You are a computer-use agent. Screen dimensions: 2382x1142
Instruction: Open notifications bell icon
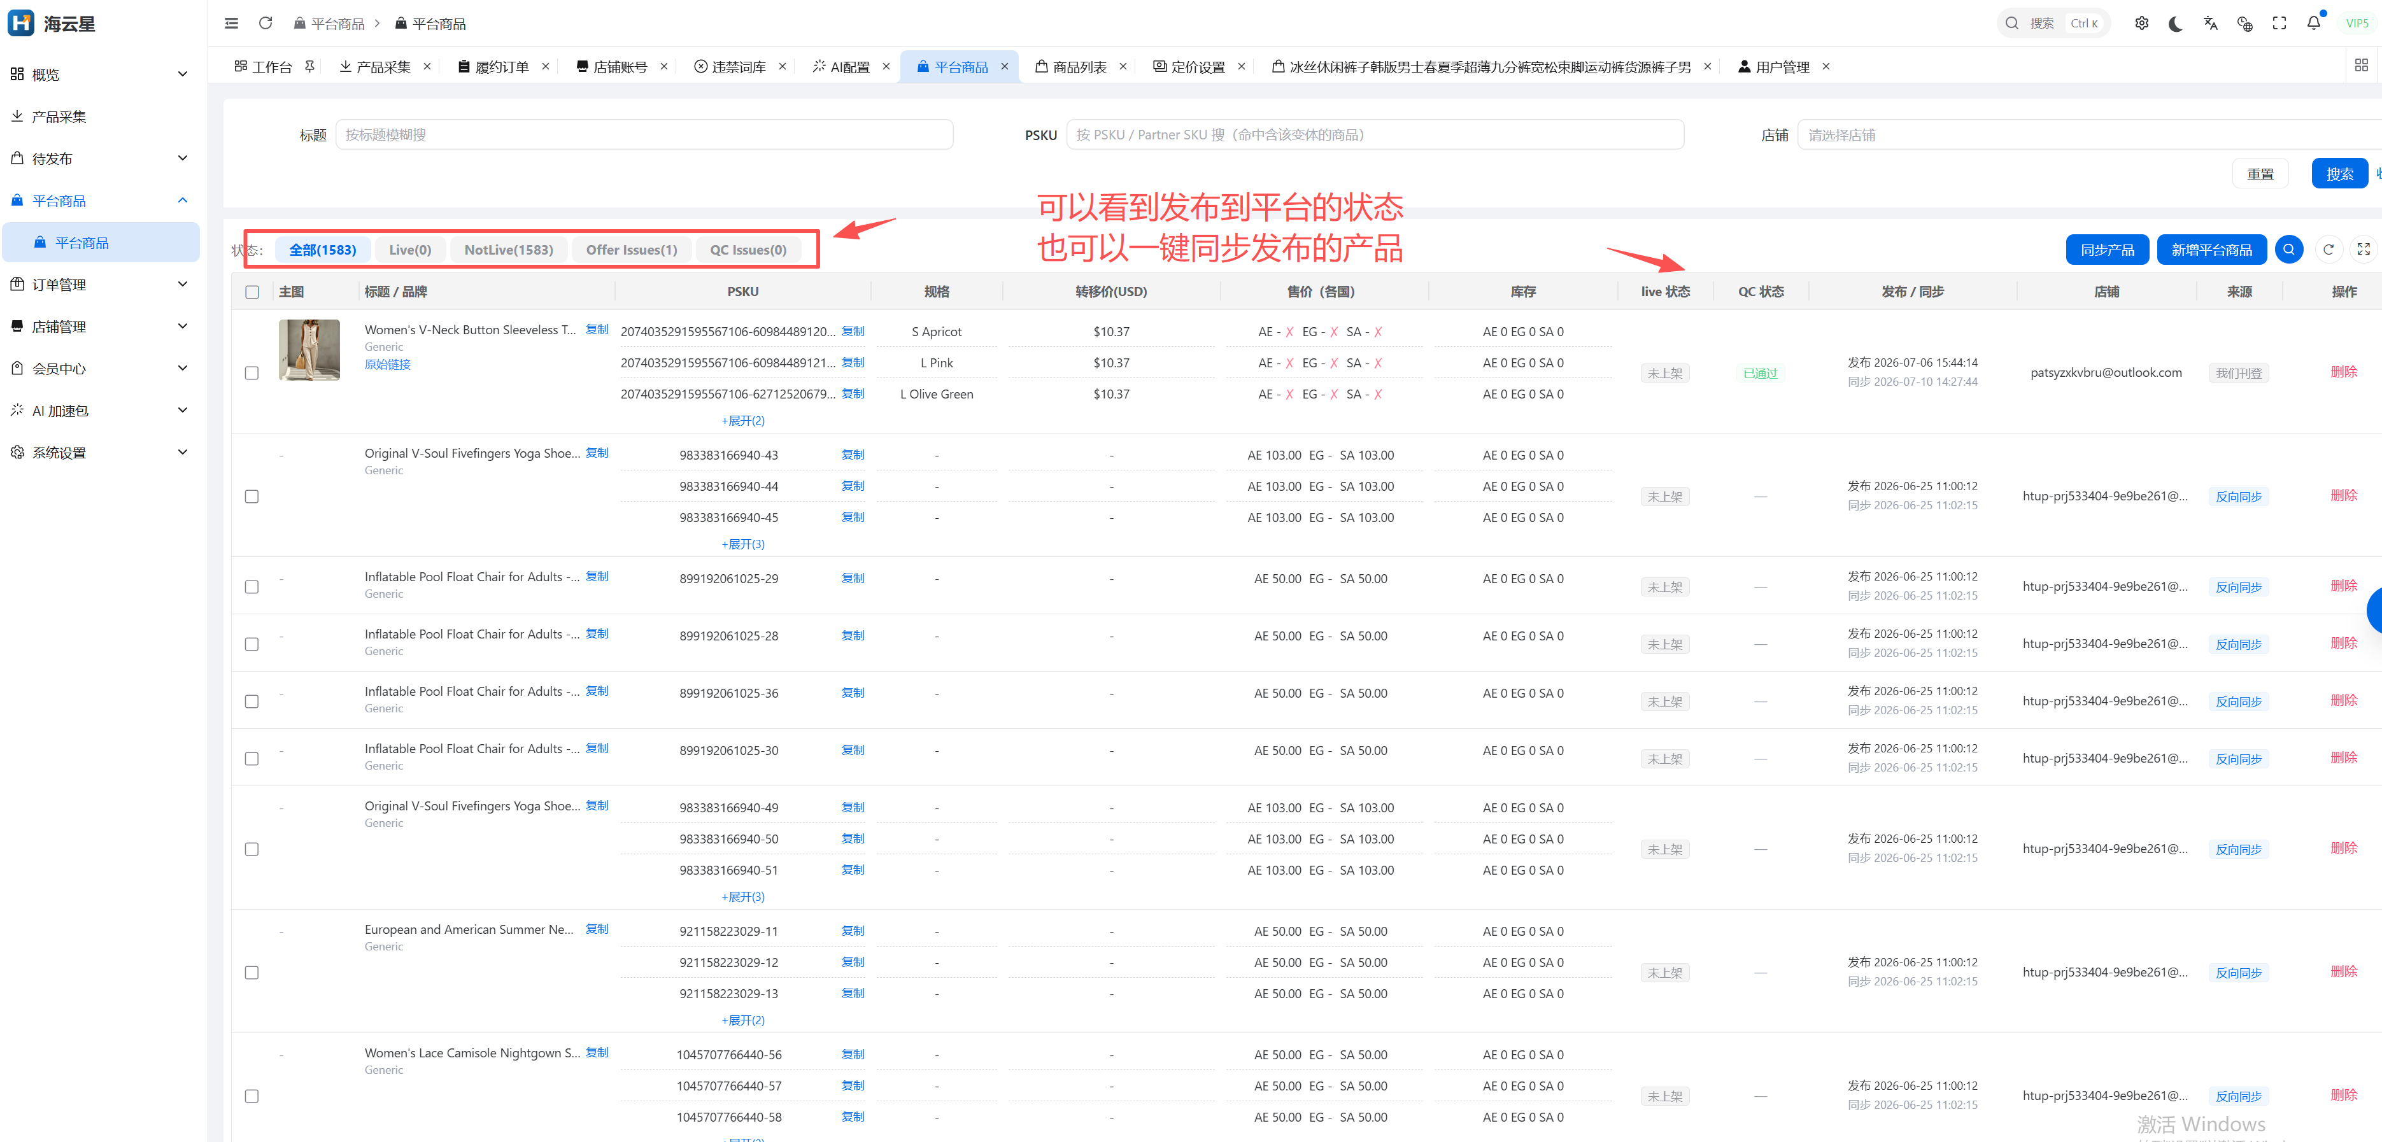click(x=2314, y=23)
